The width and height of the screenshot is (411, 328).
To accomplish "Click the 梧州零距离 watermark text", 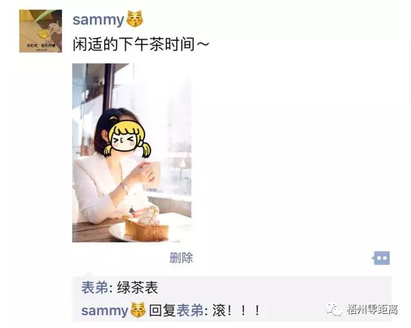I will [372, 310].
